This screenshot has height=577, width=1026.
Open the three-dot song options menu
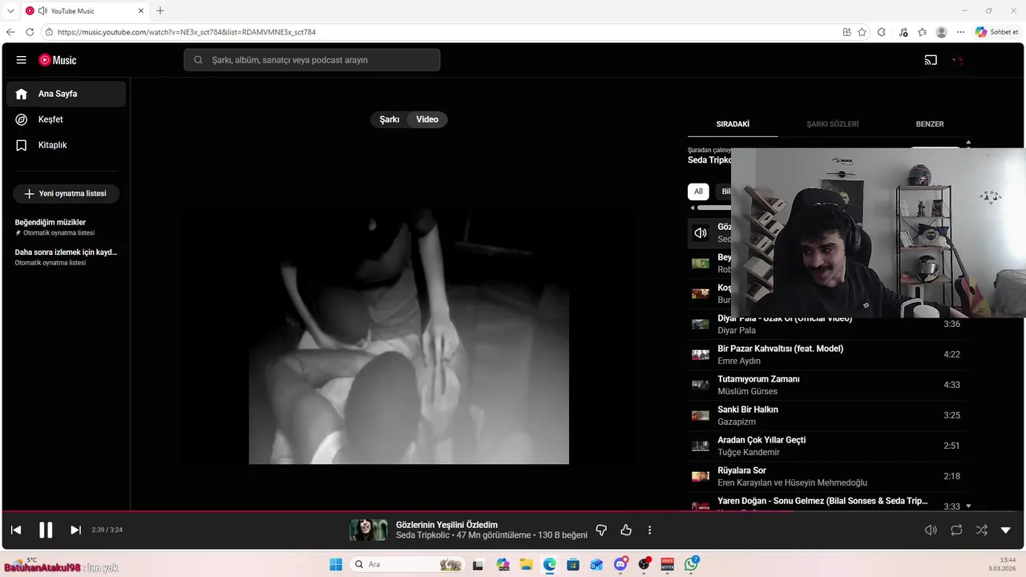649,530
